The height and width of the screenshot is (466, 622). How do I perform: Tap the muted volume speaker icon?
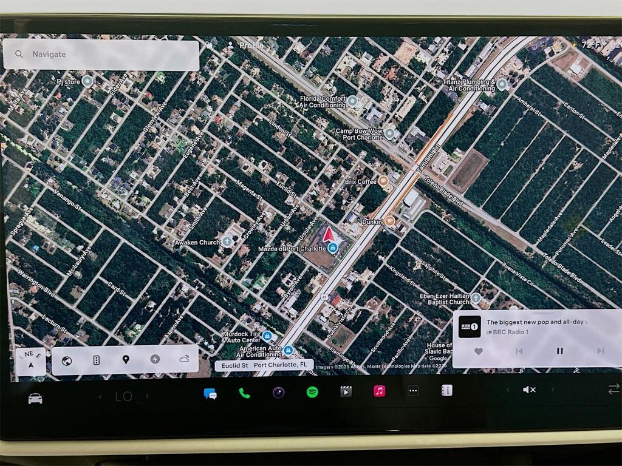coord(529,390)
